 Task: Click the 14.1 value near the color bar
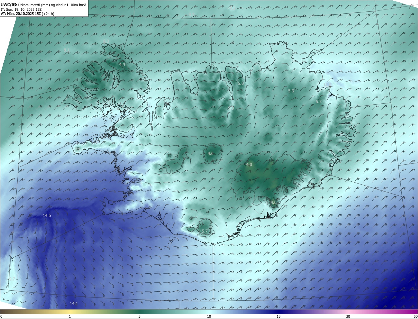point(74,303)
